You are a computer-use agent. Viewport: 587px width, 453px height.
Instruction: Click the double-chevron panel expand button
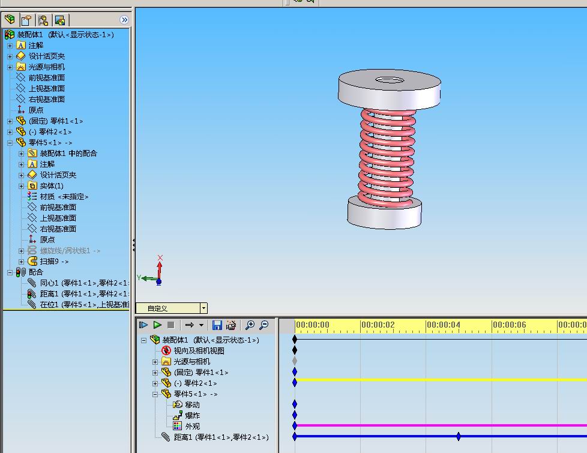pyautogui.click(x=124, y=20)
